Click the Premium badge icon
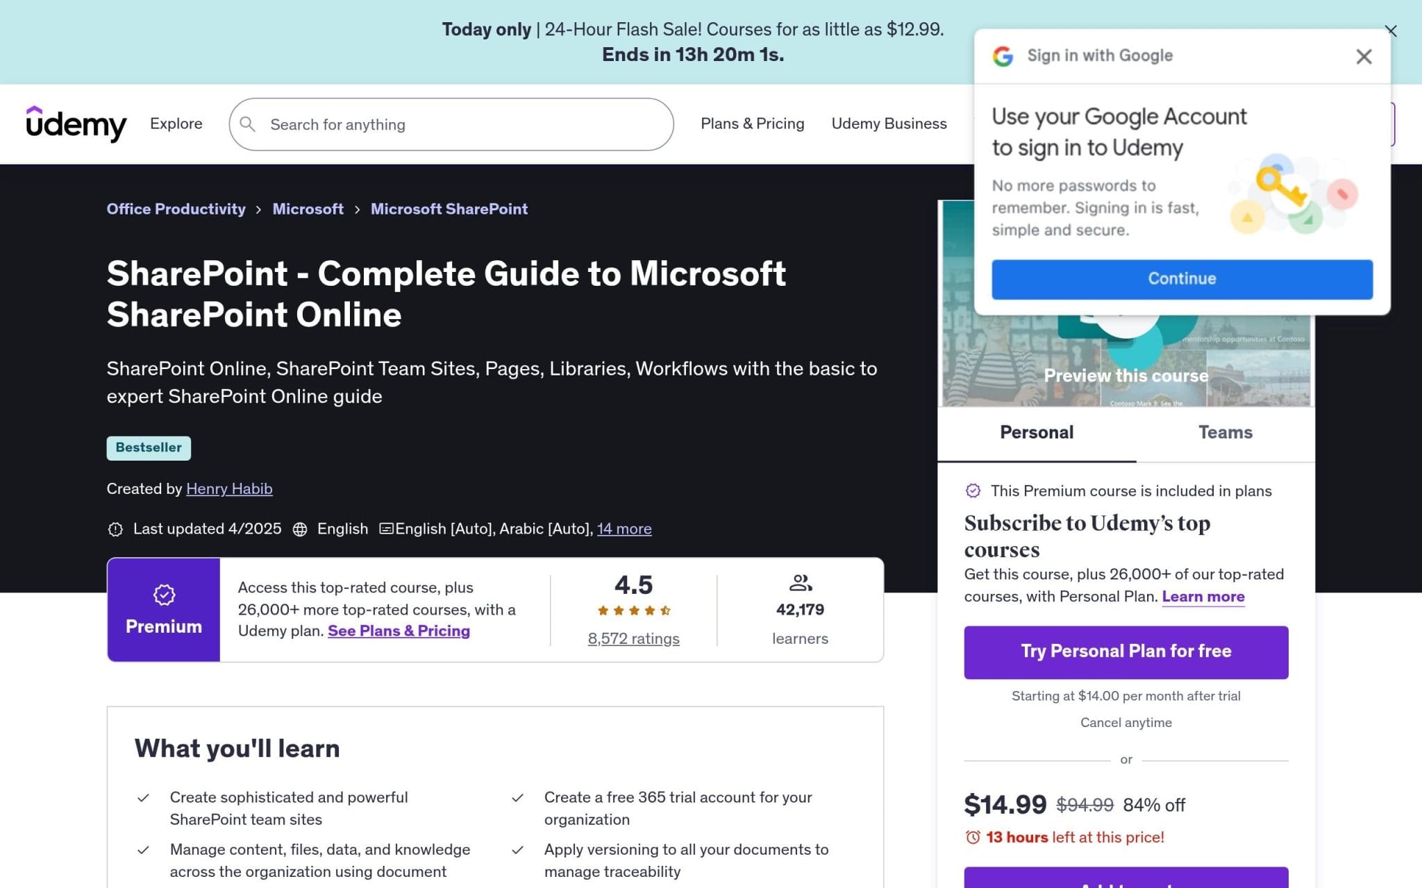The height and width of the screenshot is (888, 1422). click(x=164, y=595)
